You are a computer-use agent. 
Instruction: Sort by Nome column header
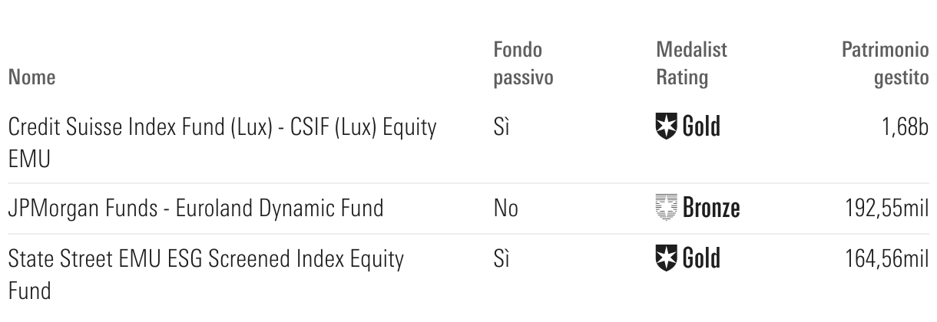31,77
